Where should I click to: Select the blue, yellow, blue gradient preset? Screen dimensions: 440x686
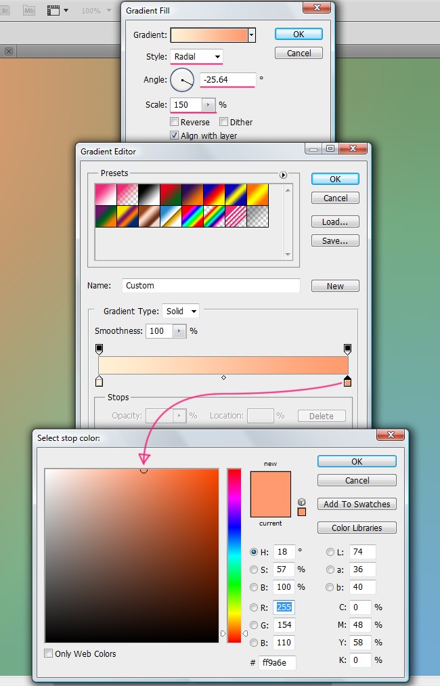(236, 194)
